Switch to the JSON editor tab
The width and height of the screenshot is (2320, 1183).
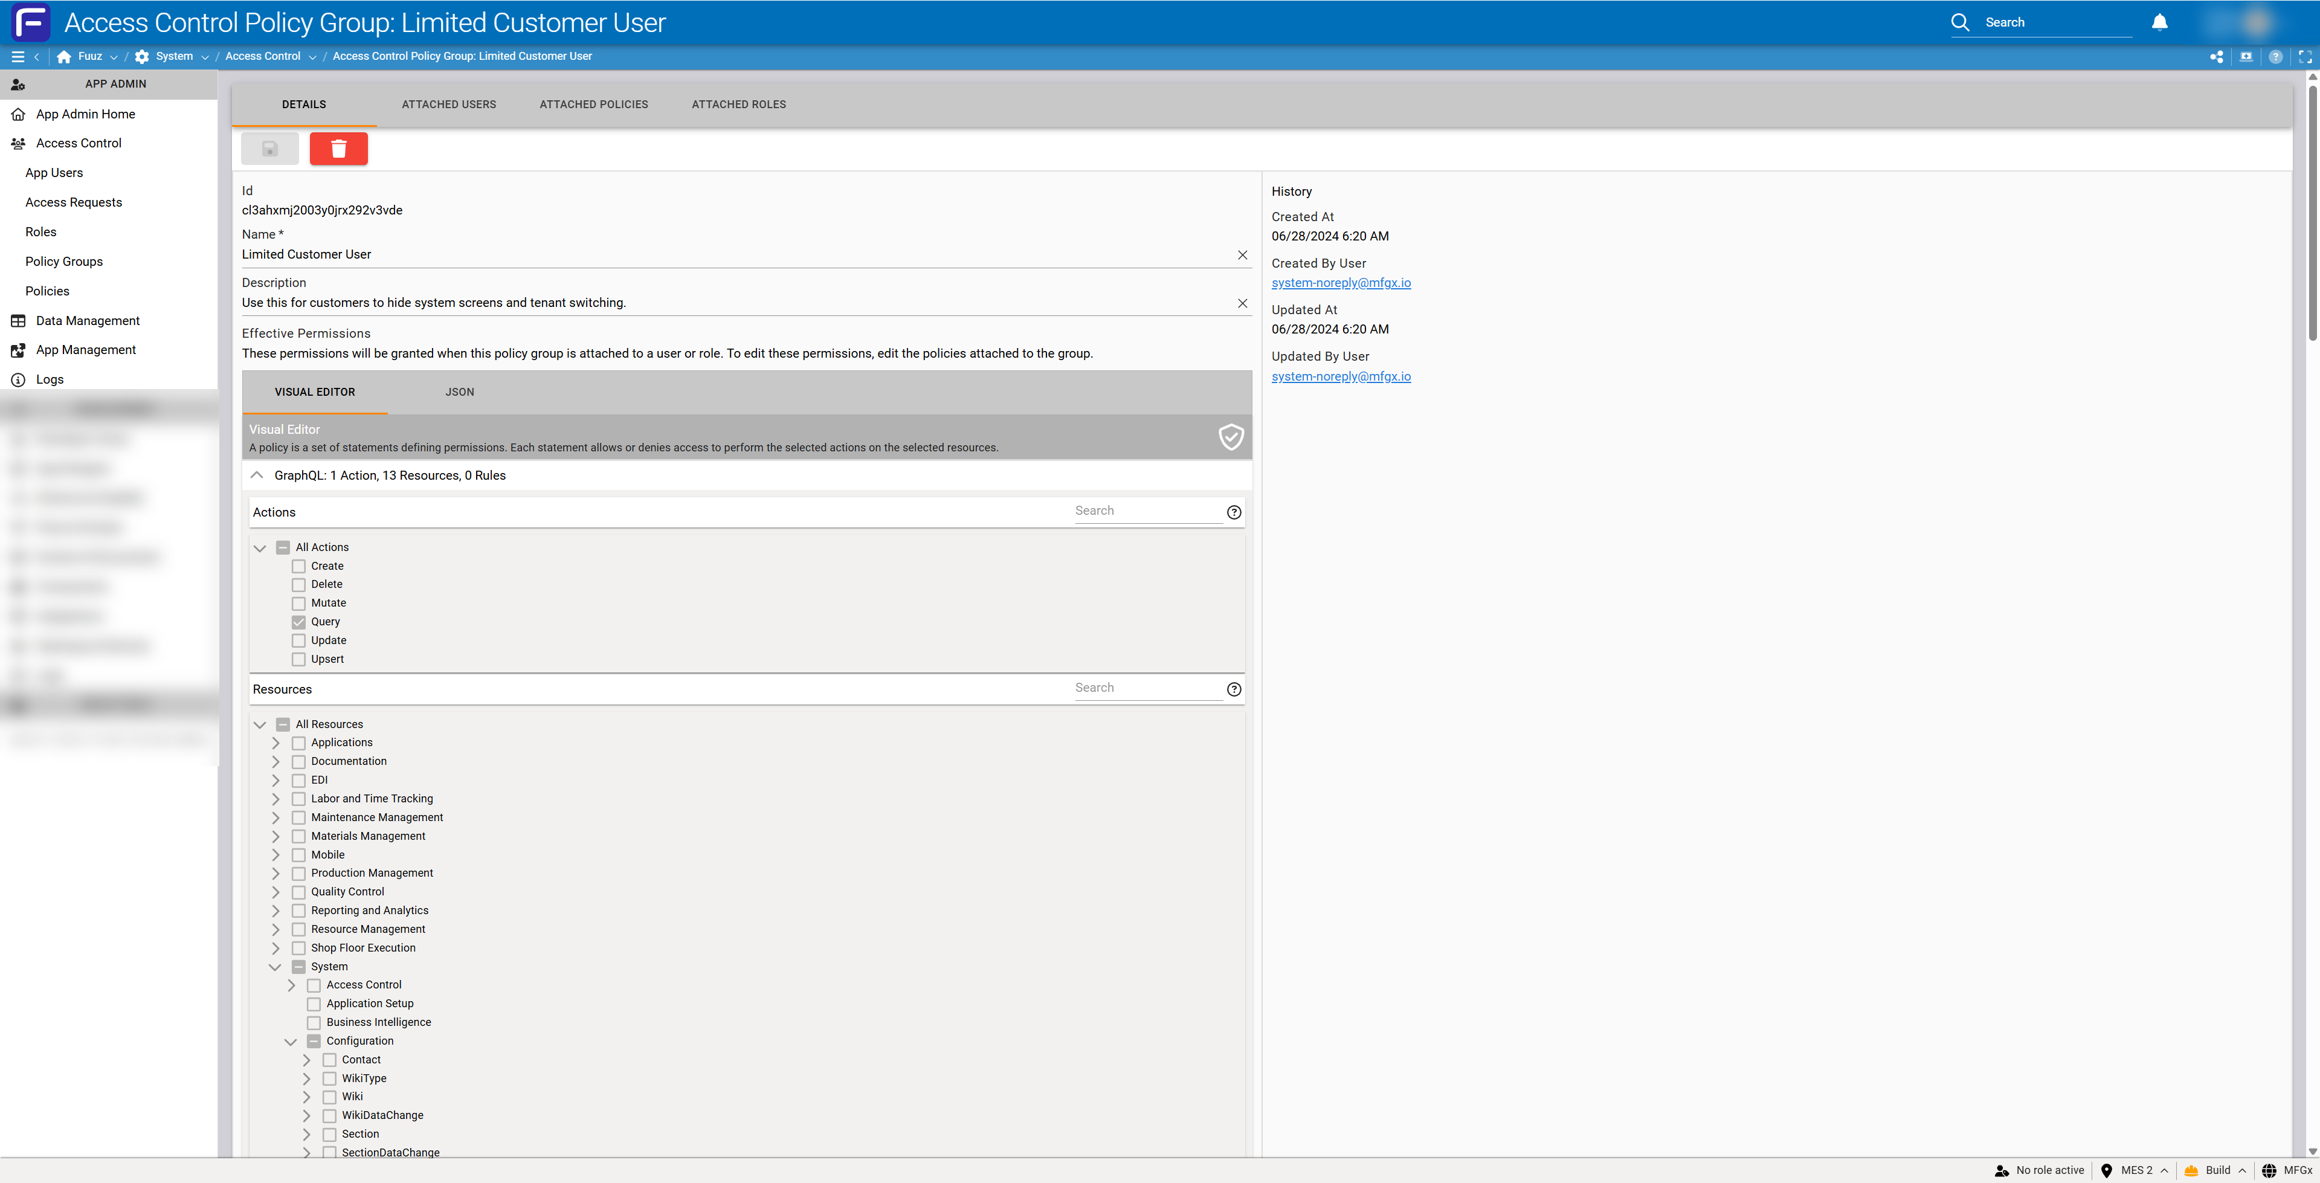(459, 392)
